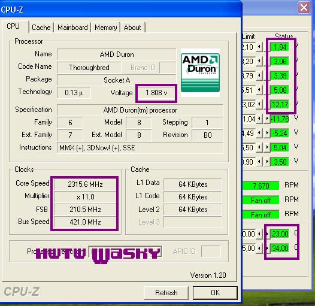315x306 pixels.
Task: Click the L1 Data cache value
Action: (193, 184)
